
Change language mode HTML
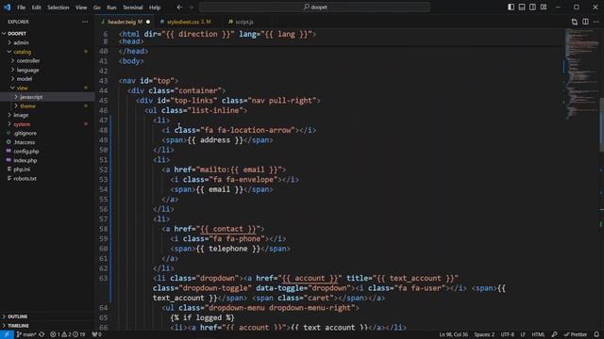(x=538, y=334)
